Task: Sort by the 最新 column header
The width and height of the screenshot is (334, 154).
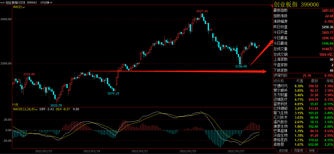Action: (314, 81)
